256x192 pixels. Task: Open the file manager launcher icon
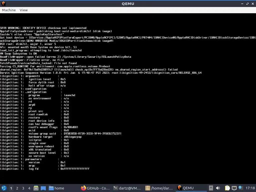pyautogui.click(x=36, y=188)
